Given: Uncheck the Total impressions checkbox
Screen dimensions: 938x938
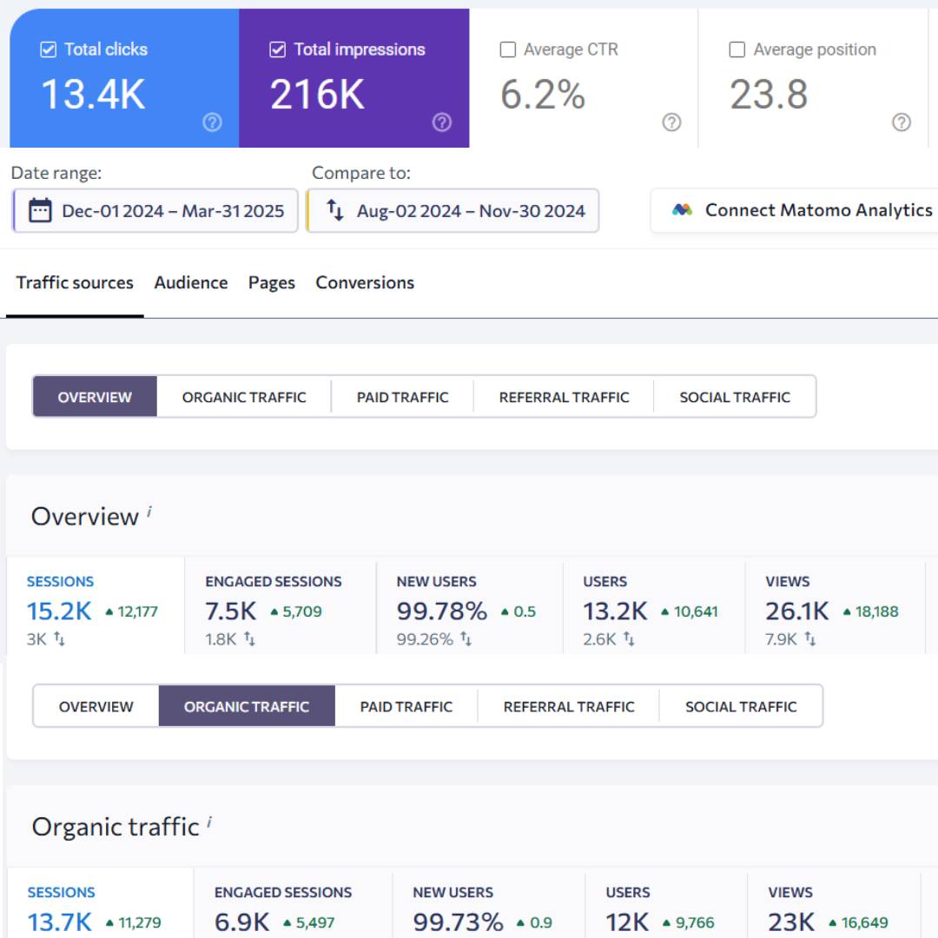Looking at the screenshot, I should tap(278, 50).
